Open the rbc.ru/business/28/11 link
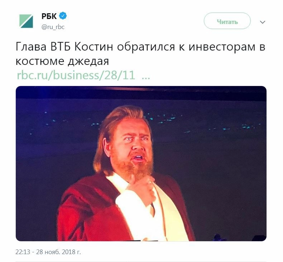This screenshot has width=283, height=262. pyautogui.click(x=76, y=75)
